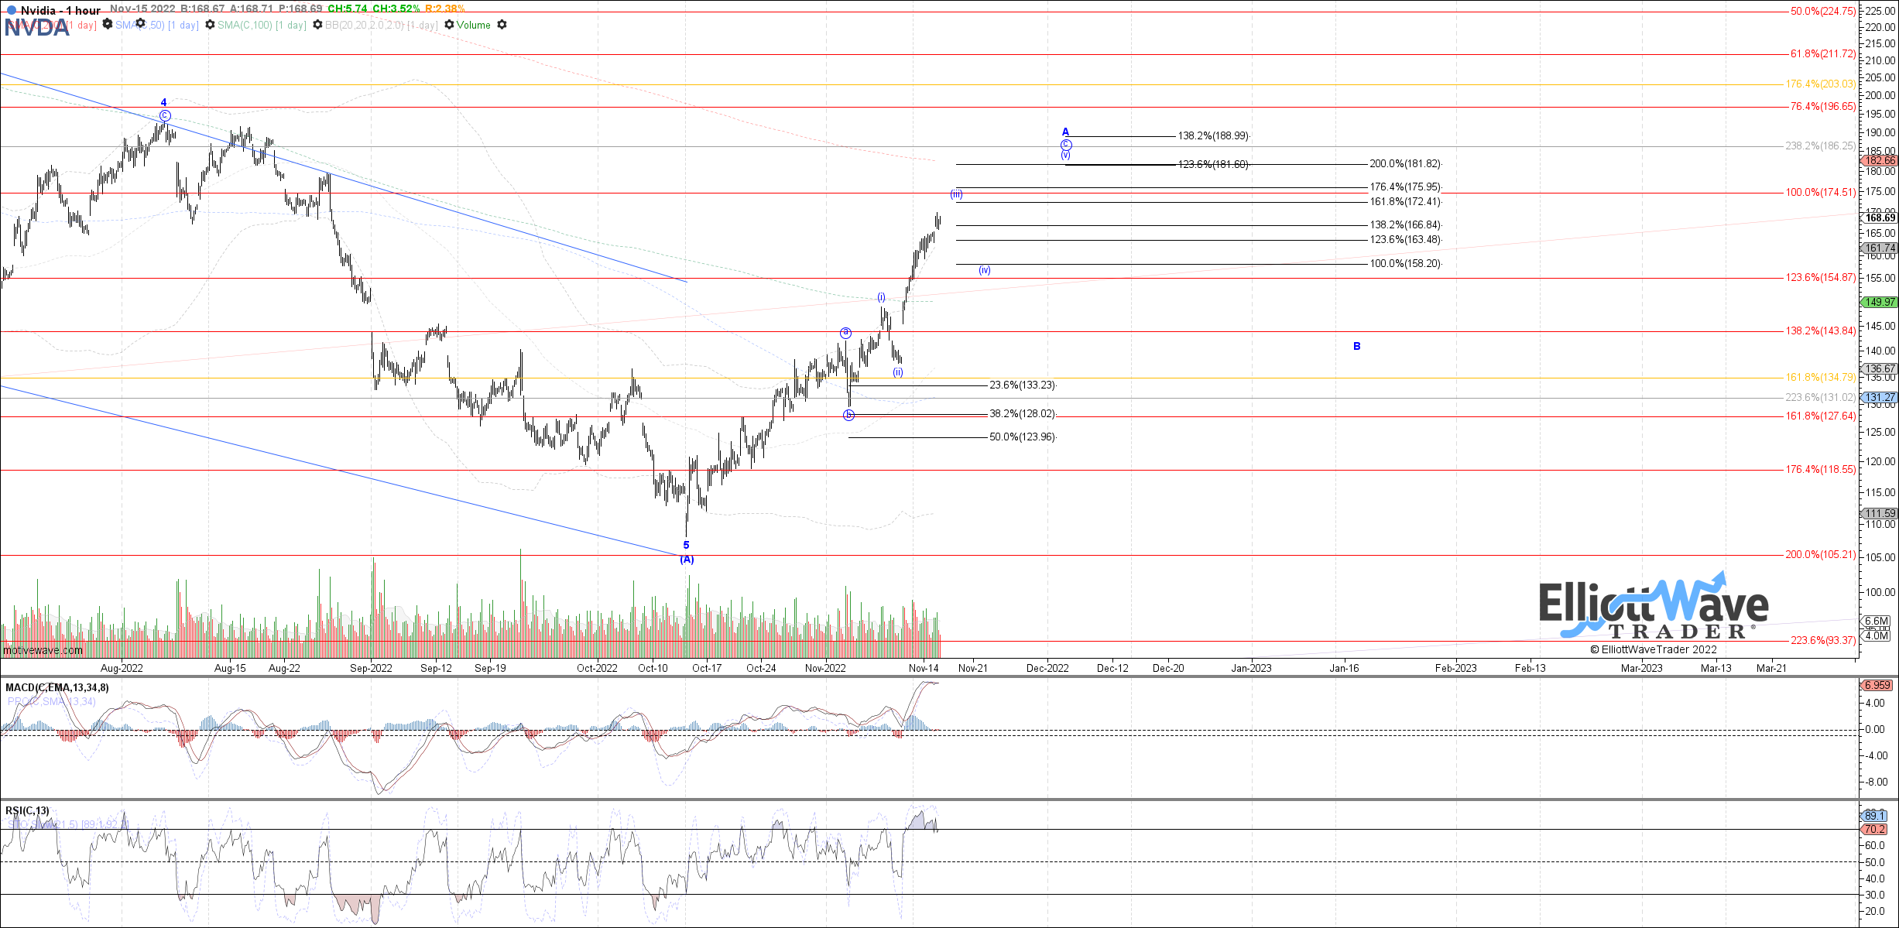Click the 111.59 price axis tag
The image size is (1899, 928).
point(1880,513)
